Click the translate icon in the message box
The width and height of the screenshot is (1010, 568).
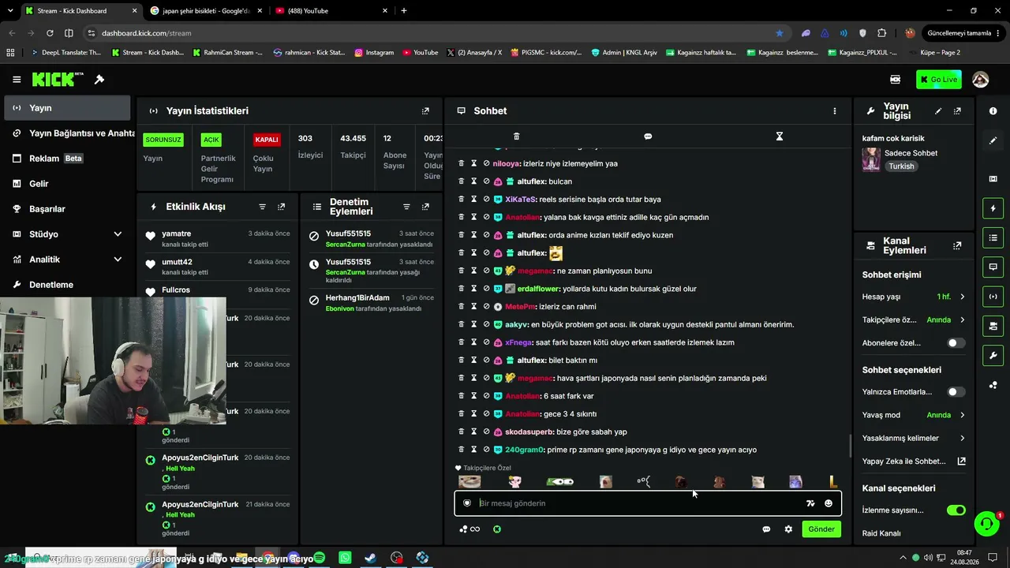click(x=810, y=503)
